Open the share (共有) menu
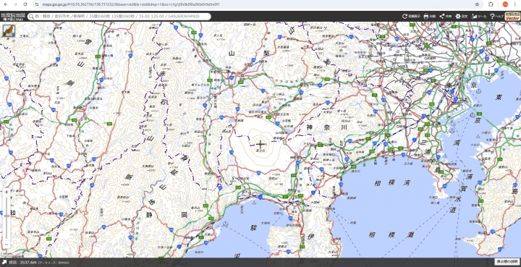 click(x=446, y=16)
